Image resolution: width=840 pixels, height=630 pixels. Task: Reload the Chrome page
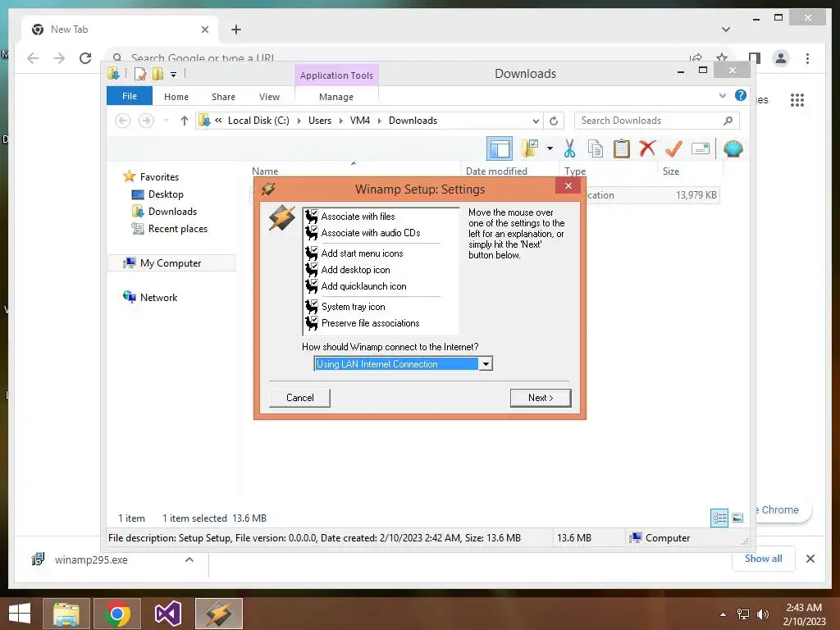85,58
